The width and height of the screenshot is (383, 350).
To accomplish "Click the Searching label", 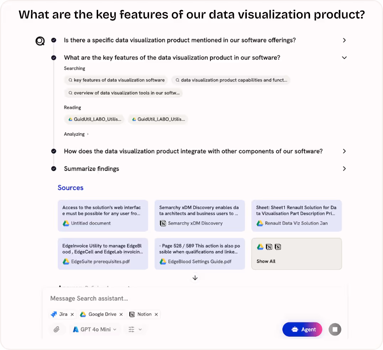I will coord(74,68).
